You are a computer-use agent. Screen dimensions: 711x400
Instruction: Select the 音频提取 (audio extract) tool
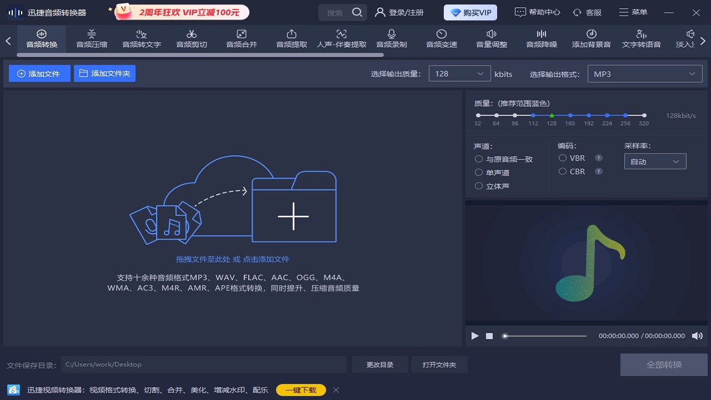[x=291, y=39]
